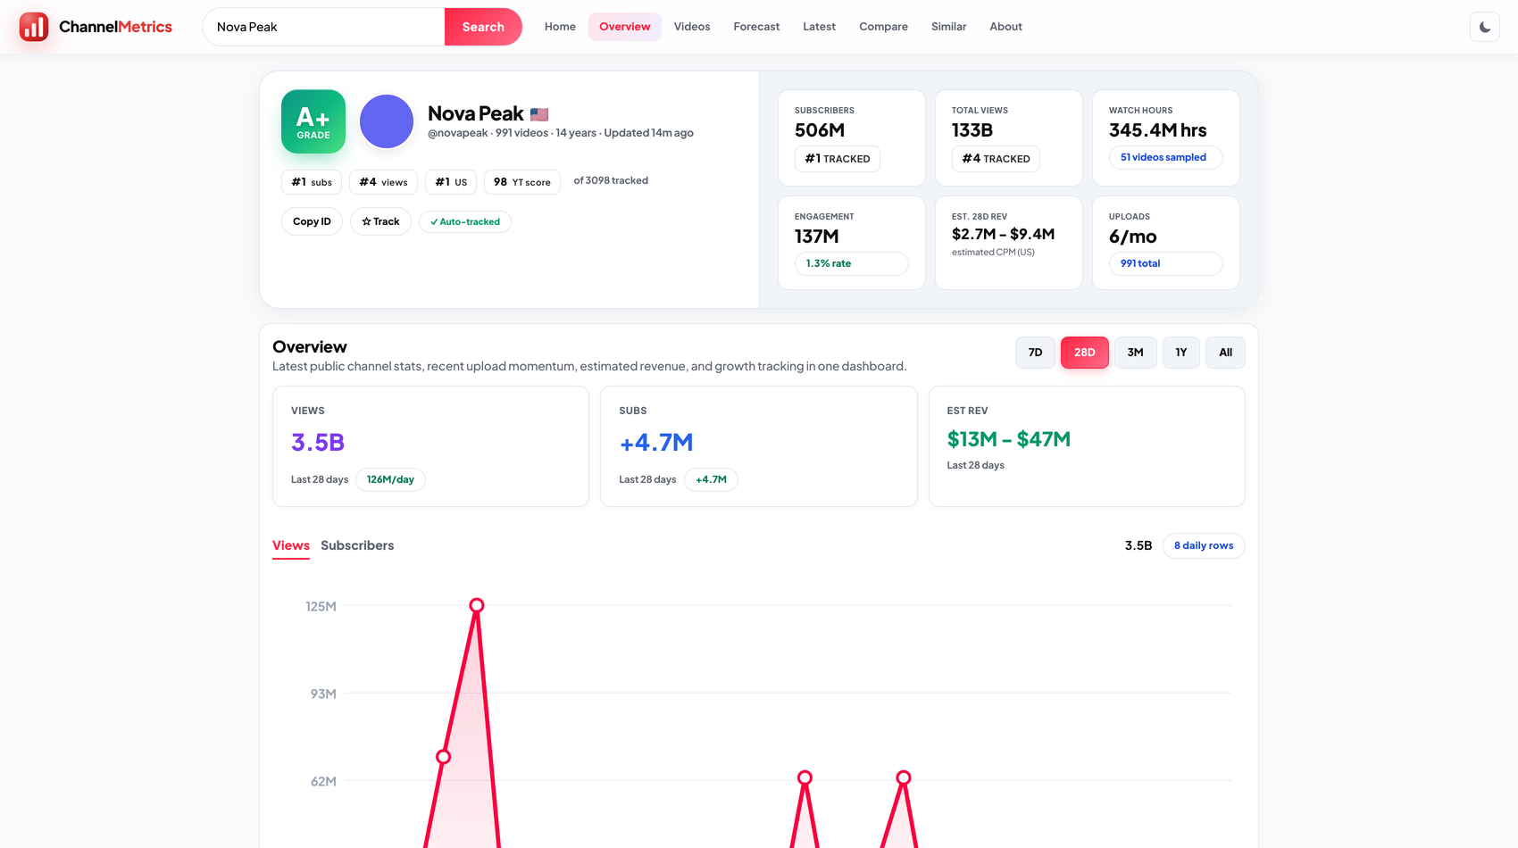Click the 8 daily rows pill

pyautogui.click(x=1204, y=545)
